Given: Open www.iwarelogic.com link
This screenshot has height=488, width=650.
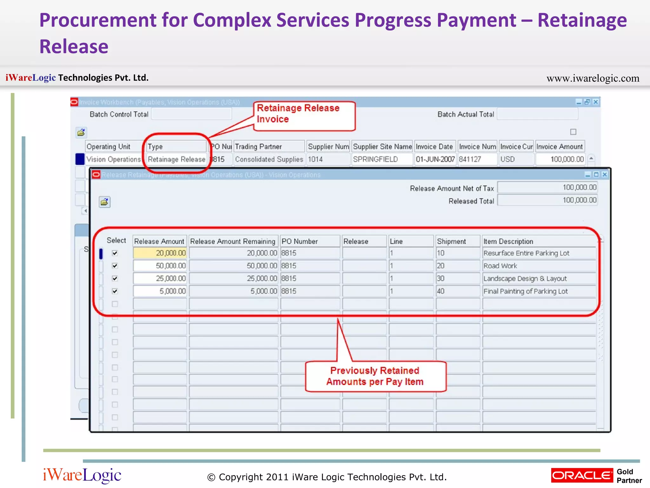Looking at the screenshot, I should pyautogui.click(x=593, y=78).
